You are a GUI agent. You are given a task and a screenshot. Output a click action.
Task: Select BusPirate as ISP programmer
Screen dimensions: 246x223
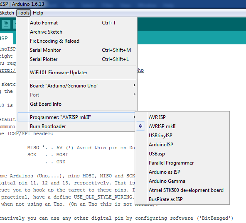(182, 199)
